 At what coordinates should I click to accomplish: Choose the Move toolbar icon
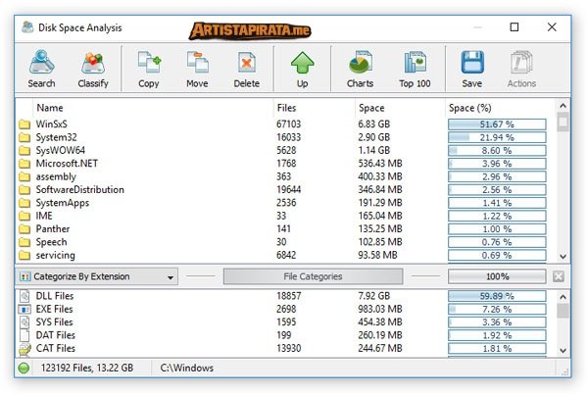(197, 69)
